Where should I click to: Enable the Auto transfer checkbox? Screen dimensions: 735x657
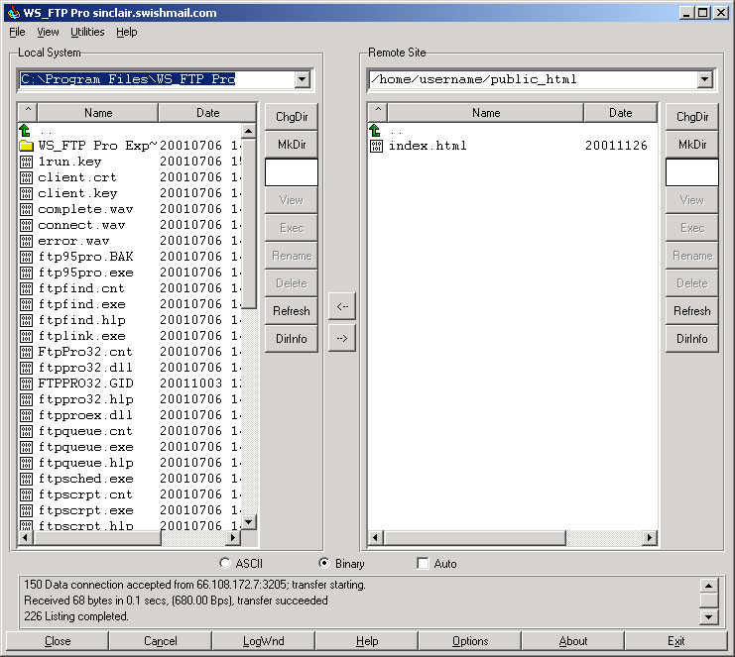point(424,564)
